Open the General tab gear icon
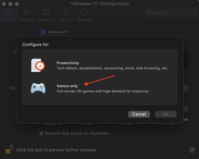199x159 pixels. point(9,13)
